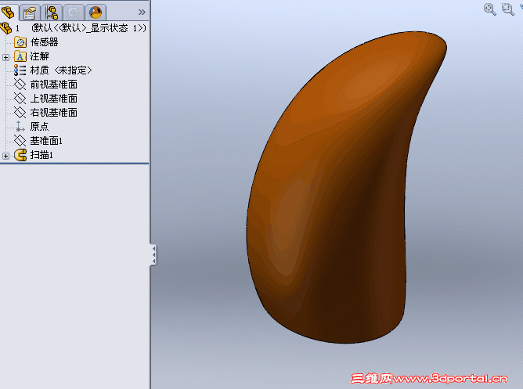Expand the 注解 annotations node
Viewport: 523px width, 389px height.
point(5,57)
